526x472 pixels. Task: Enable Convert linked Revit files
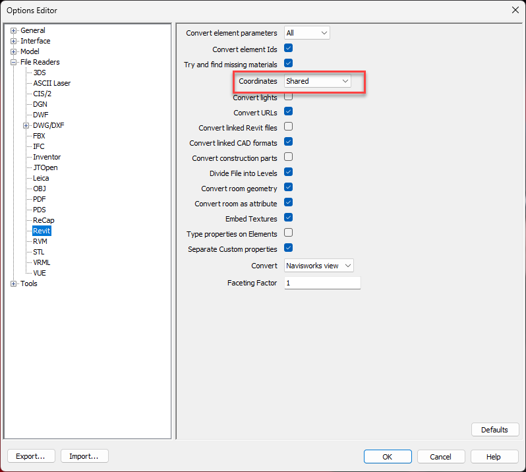click(x=288, y=127)
